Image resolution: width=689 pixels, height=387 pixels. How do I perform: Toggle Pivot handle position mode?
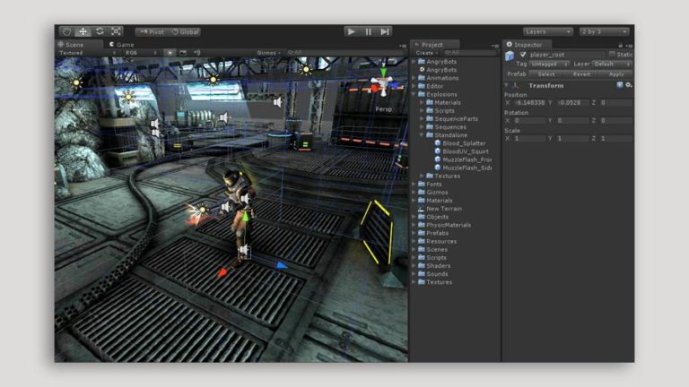pyautogui.click(x=151, y=31)
